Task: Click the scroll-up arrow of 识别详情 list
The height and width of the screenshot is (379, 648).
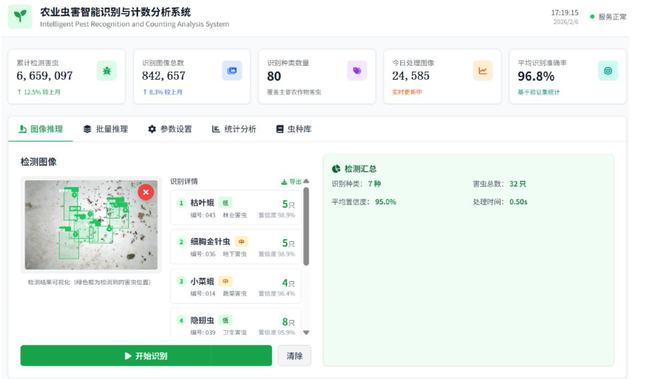Action: point(307,182)
